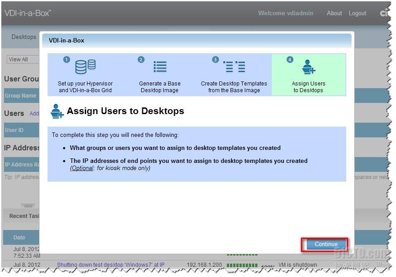
Task: Switch to the Desktops tab
Action: (x=24, y=37)
